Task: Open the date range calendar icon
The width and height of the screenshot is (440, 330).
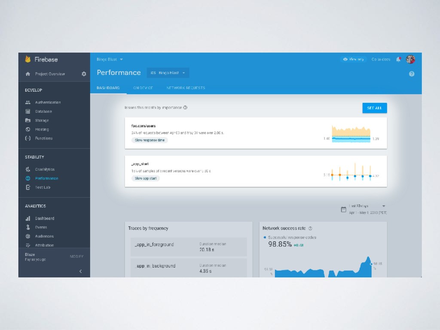Action: [x=343, y=209]
